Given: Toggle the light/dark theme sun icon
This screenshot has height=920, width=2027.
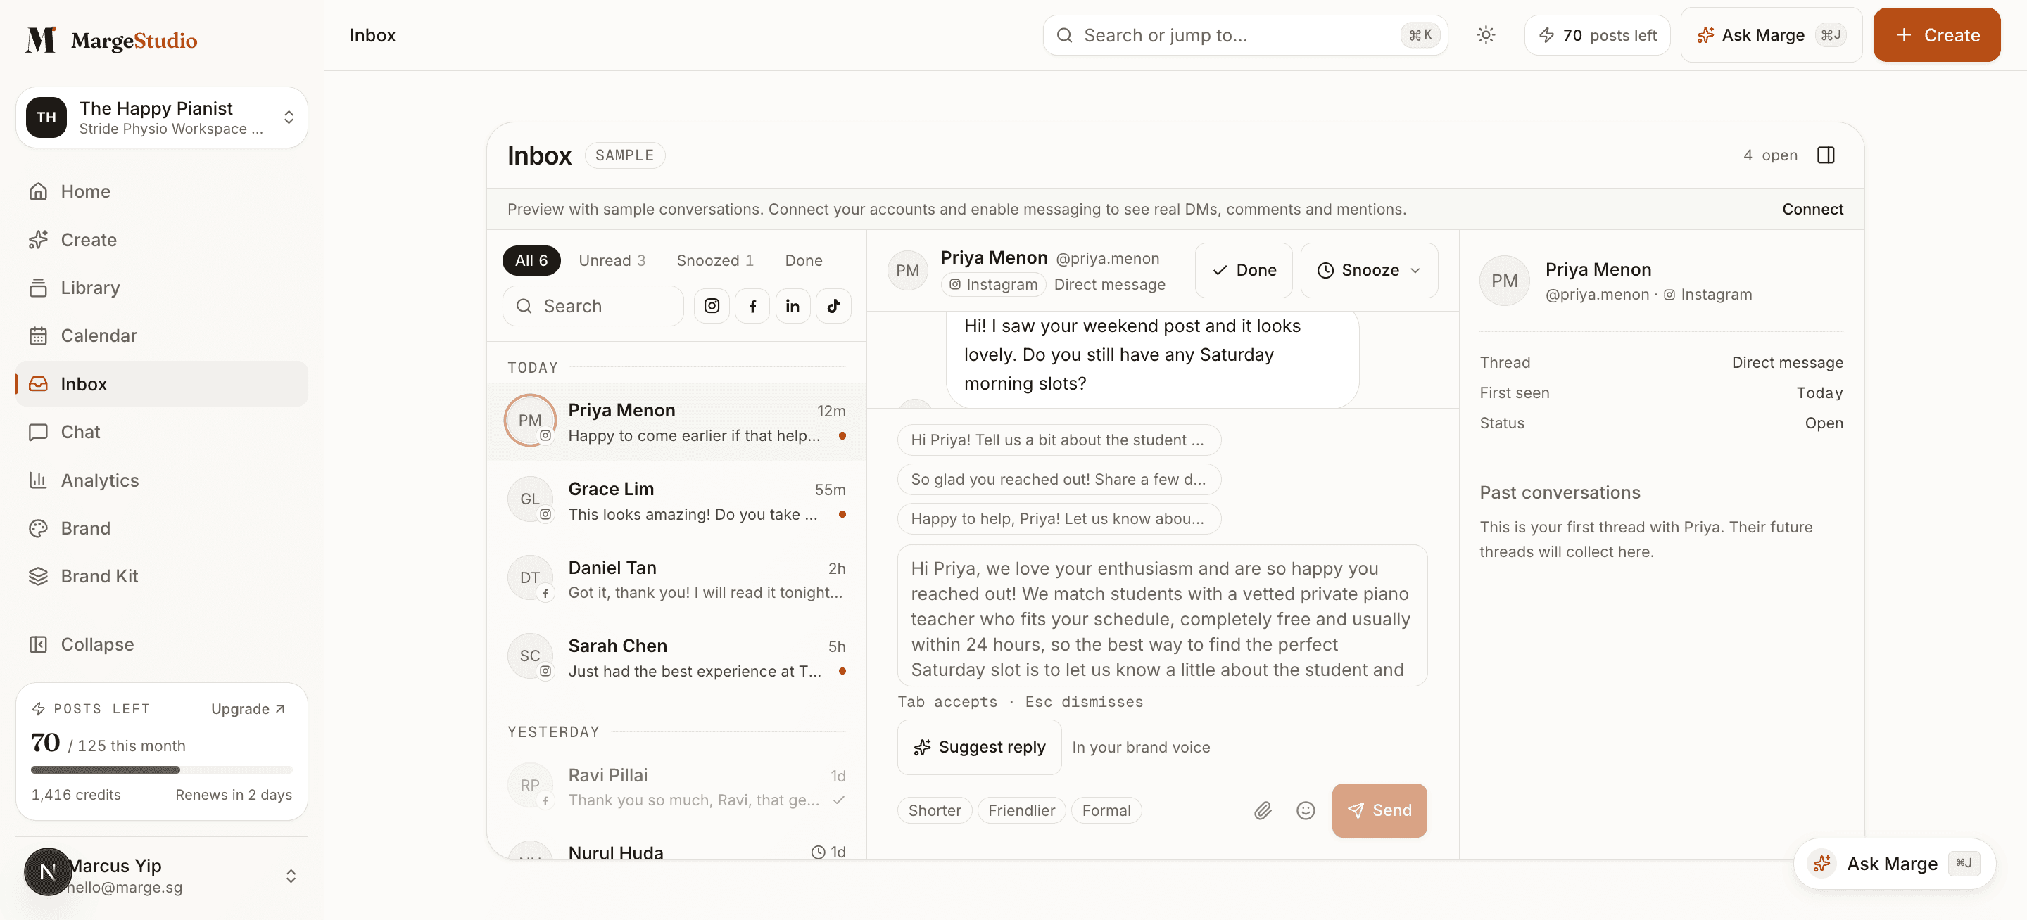Looking at the screenshot, I should tap(1485, 34).
